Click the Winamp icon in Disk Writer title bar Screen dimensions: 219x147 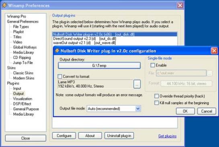(x=57, y=51)
